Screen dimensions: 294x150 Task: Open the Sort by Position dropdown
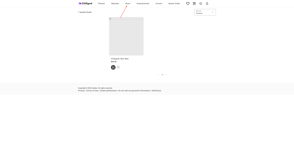click(x=205, y=12)
